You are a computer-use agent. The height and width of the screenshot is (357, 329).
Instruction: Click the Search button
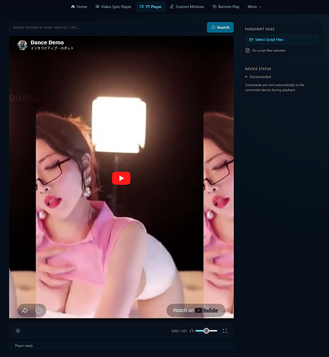220,27
